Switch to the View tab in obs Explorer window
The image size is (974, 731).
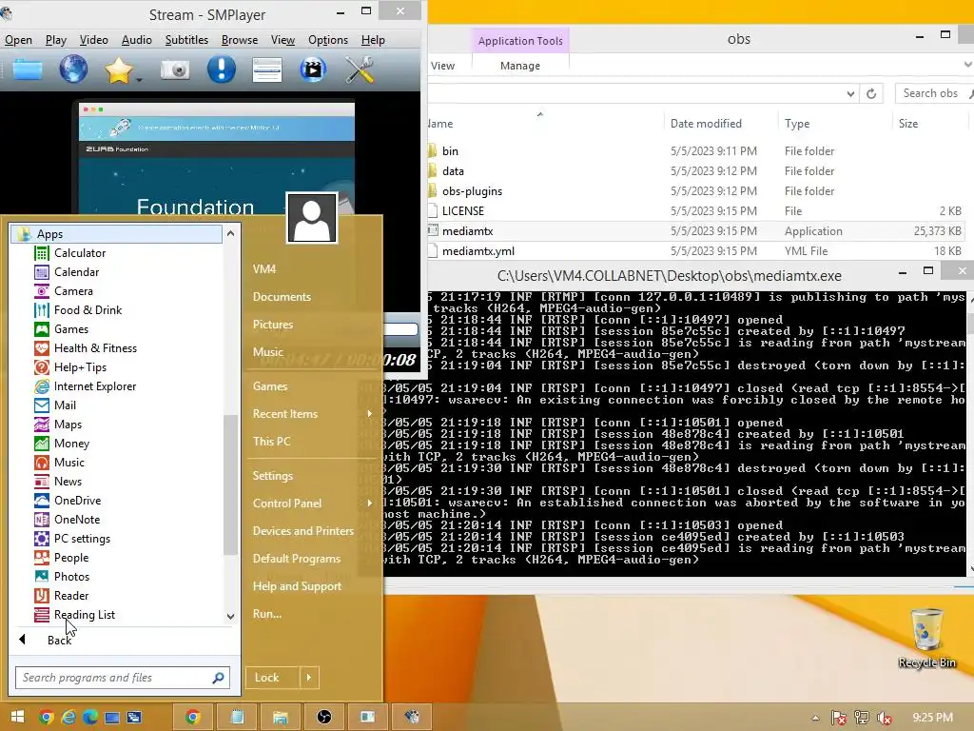[442, 66]
